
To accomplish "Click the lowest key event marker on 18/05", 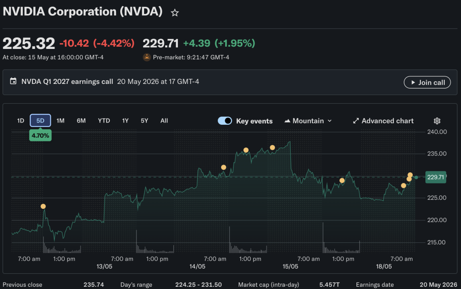I will click(x=403, y=185).
